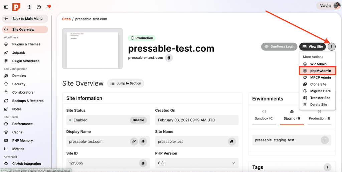The width and height of the screenshot is (342, 172).
Task: Go Back to Main Menu
Action: click(x=25, y=19)
